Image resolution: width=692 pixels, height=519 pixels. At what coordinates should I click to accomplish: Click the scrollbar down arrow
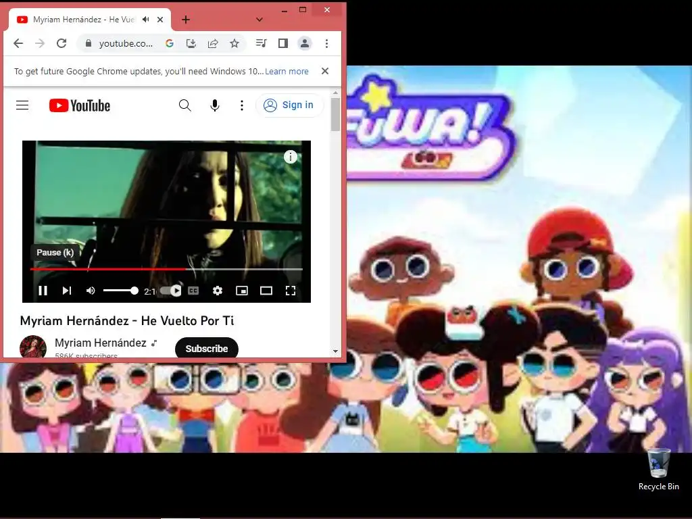(x=335, y=351)
